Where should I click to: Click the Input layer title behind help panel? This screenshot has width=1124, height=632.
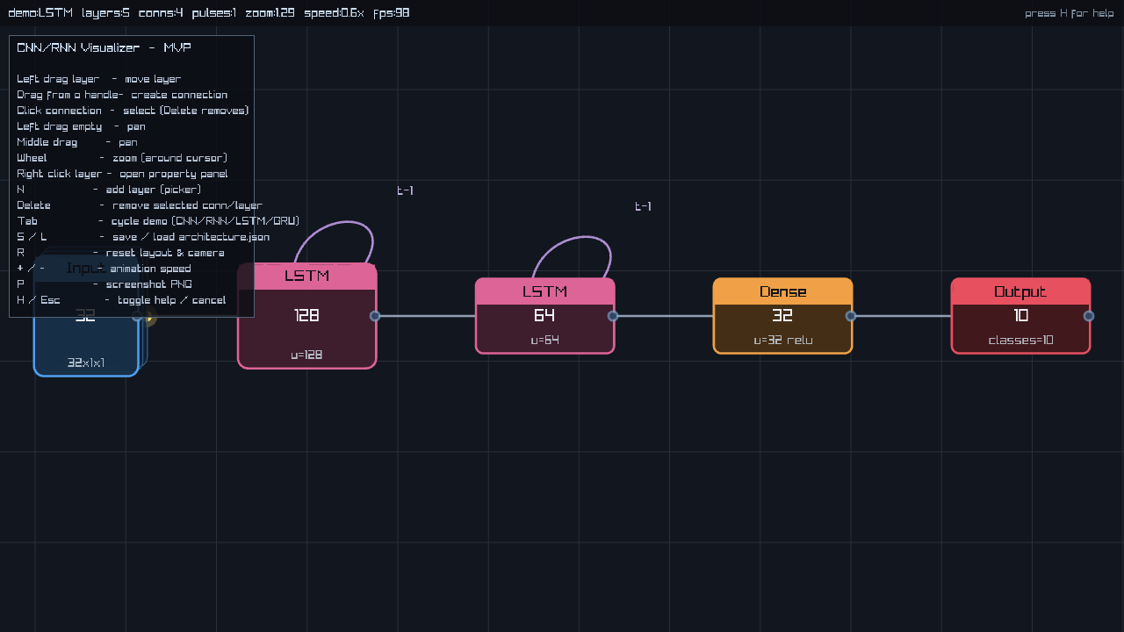86,268
